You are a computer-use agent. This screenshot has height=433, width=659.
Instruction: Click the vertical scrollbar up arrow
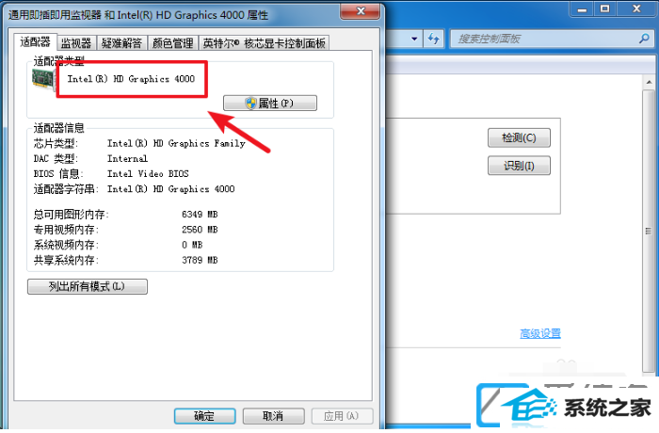point(650,83)
